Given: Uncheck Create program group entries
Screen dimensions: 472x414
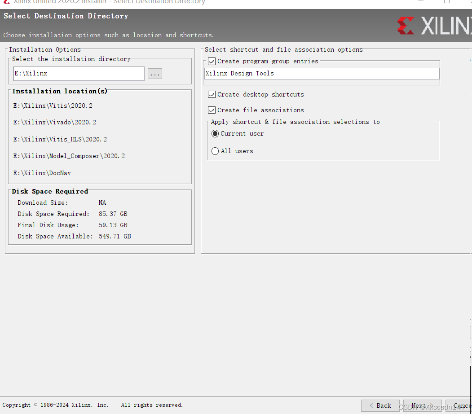Looking at the screenshot, I should tap(212, 62).
